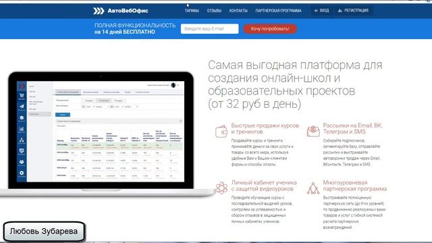Screen dimensions: 432x243
Task: Click the 'Любовь Зубарева' name label
Action: [43, 231]
